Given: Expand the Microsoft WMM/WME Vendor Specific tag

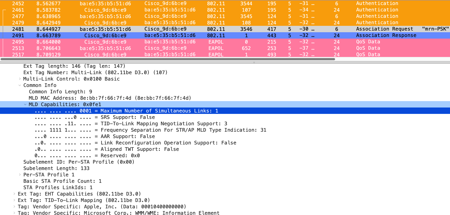Looking at the screenshot, I should [14, 213].
